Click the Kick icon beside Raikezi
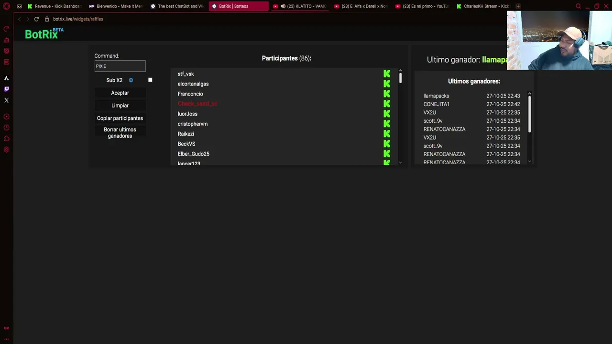The height and width of the screenshot is (344, 612). click(x=386, y=134)
